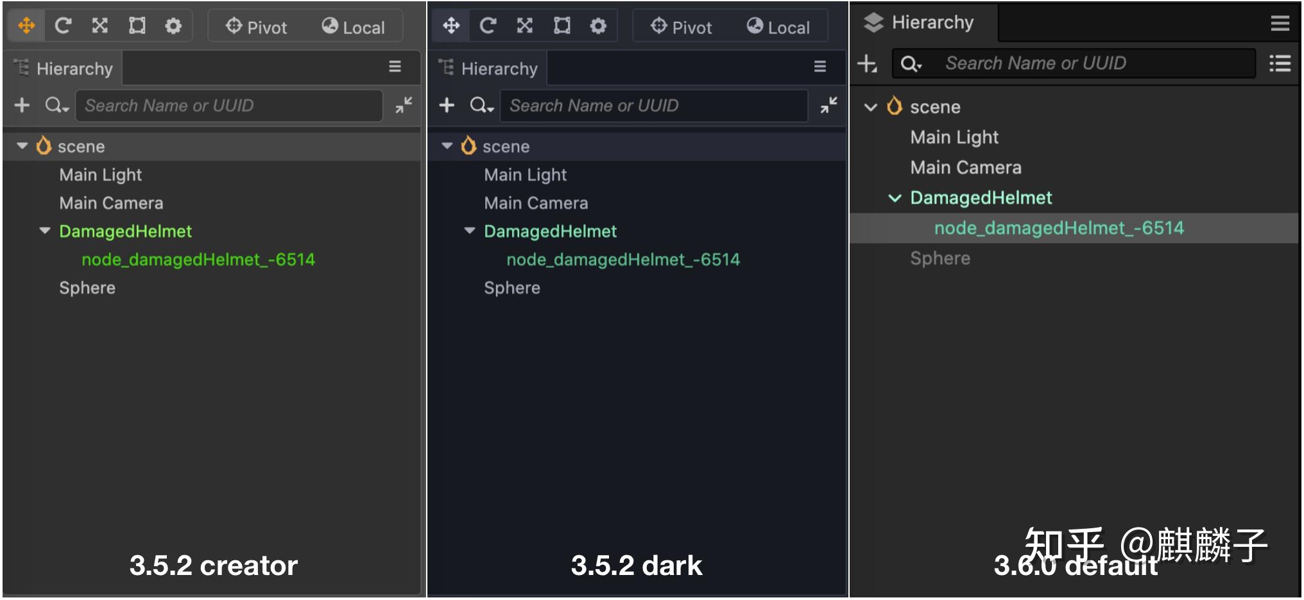The width and height of the screenshot is (1304, 600).
Task: Select node_damagedHelmet_-6514 in 3.6.0 panel
Action: pos(1059,228)
